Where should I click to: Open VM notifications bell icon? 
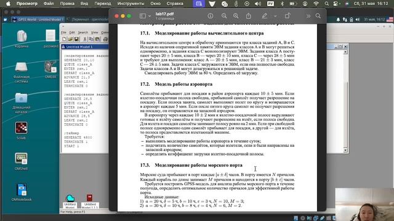(338, 20)
